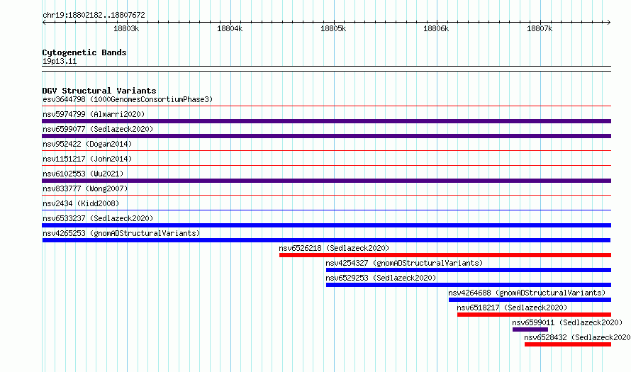Open the nsv6526218 (Sedlazeck2020) label
631x372 pixels.
click(334, 248)
